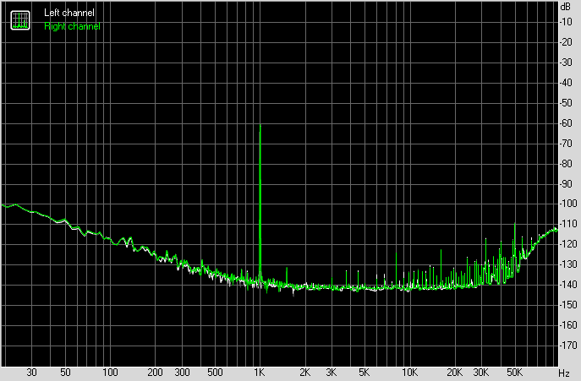This screenshot has height=381, width=581.
Task: Click the Hz unit label
Action: (x=564, y=373)
